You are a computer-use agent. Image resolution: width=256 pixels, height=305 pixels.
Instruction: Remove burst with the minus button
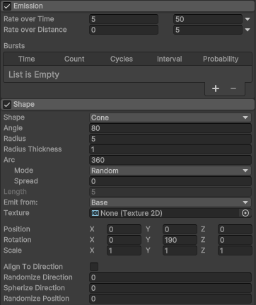[x=233, y=88]
